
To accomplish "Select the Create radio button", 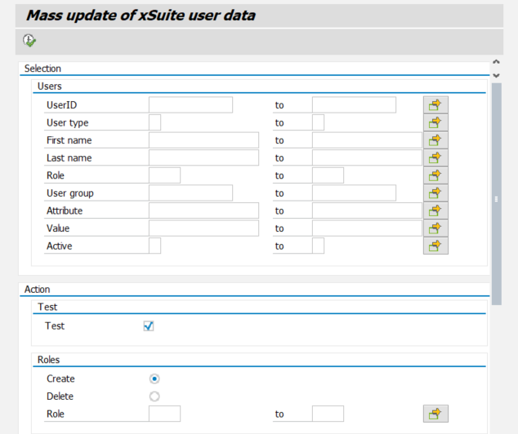I will [x=154, y=379].
